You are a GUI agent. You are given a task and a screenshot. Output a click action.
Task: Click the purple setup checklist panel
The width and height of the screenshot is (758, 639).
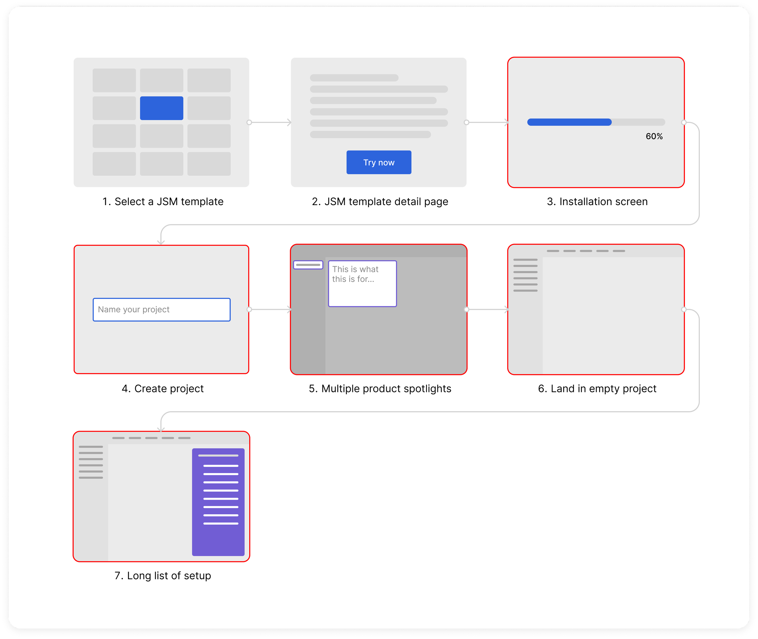[218, 502]
